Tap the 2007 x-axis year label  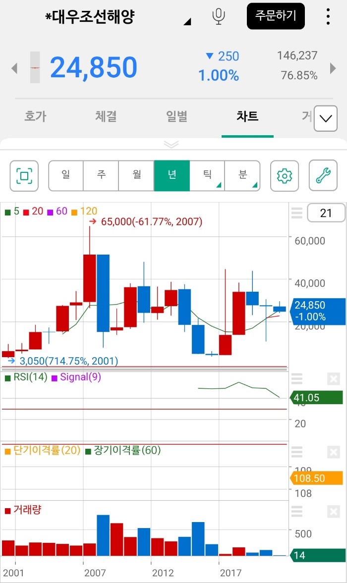coord(95,573)
